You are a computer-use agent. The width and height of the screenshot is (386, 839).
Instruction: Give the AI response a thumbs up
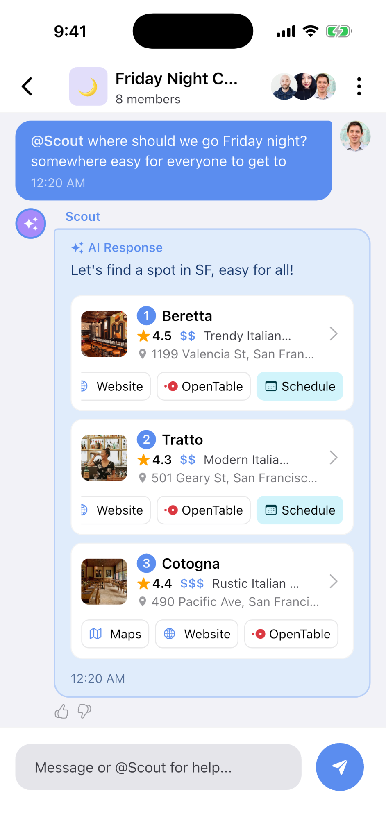pyautogui.click(x=61, y=712)
